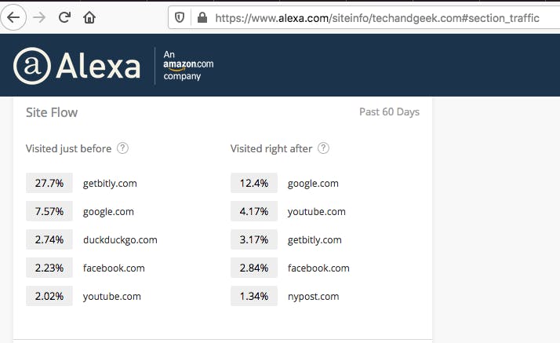Click the browser back arrow button
The image size is (560, 343).
click(x=13, y=17)
